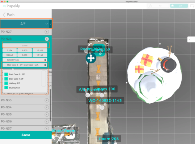
Task: Click the WO-140922-1143 marker pin
Action: pyautogui.click(x=102, y=108)
